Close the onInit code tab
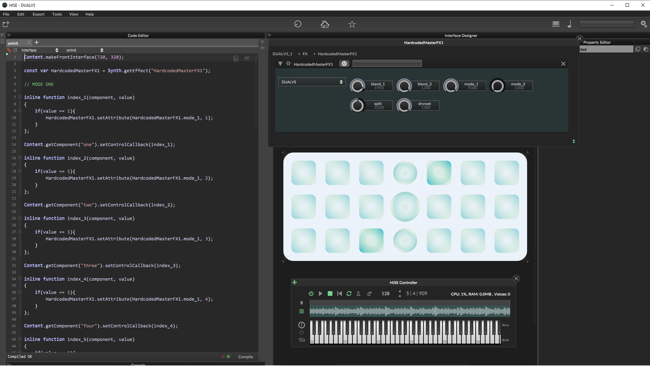650x366 pixels. (29, 42)
